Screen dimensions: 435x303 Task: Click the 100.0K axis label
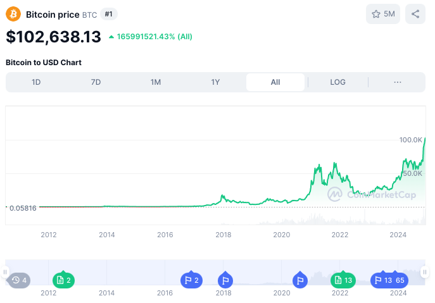coord(410,140)
